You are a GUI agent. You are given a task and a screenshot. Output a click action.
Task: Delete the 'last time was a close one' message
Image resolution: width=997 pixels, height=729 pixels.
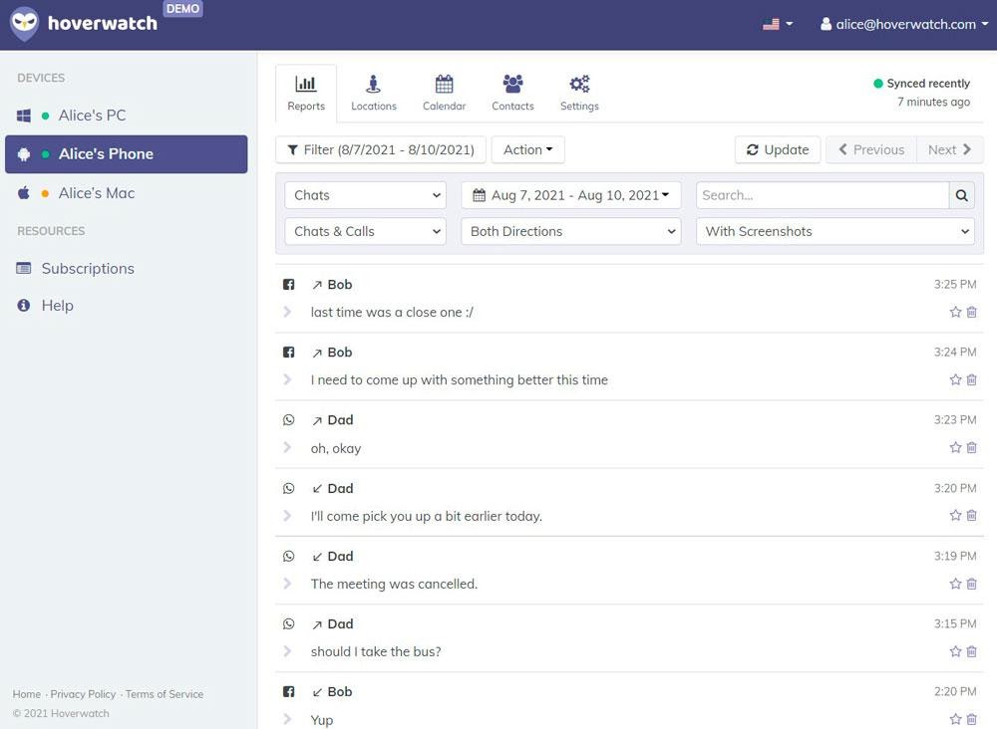click(971, 312)
